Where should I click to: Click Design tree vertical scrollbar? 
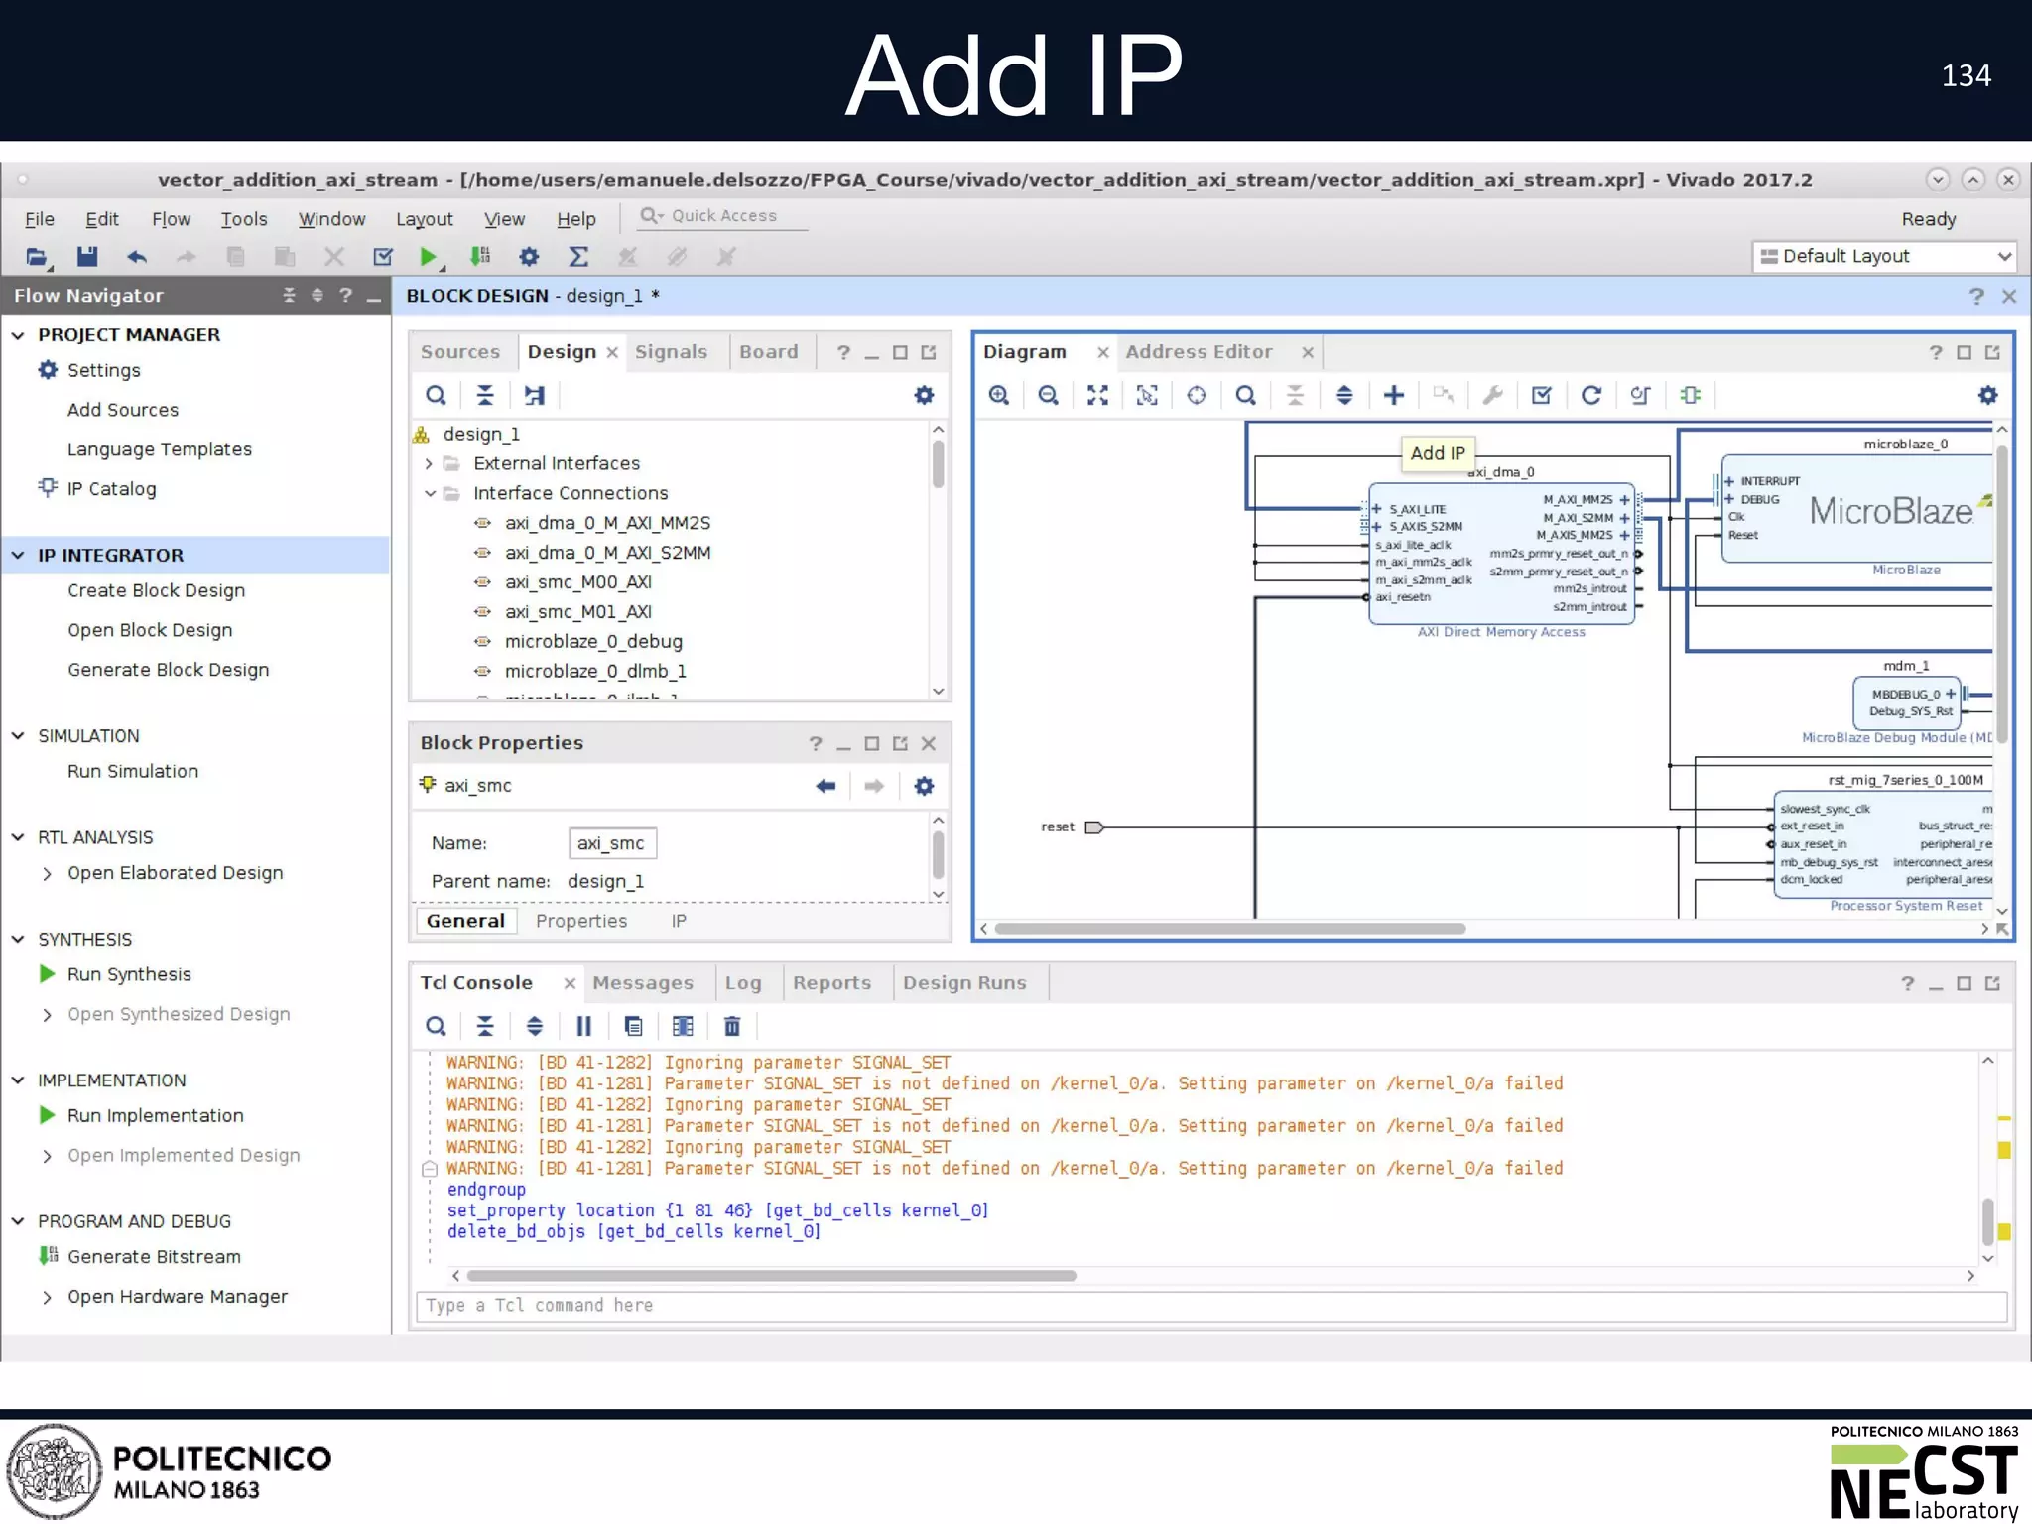(938, 464)
